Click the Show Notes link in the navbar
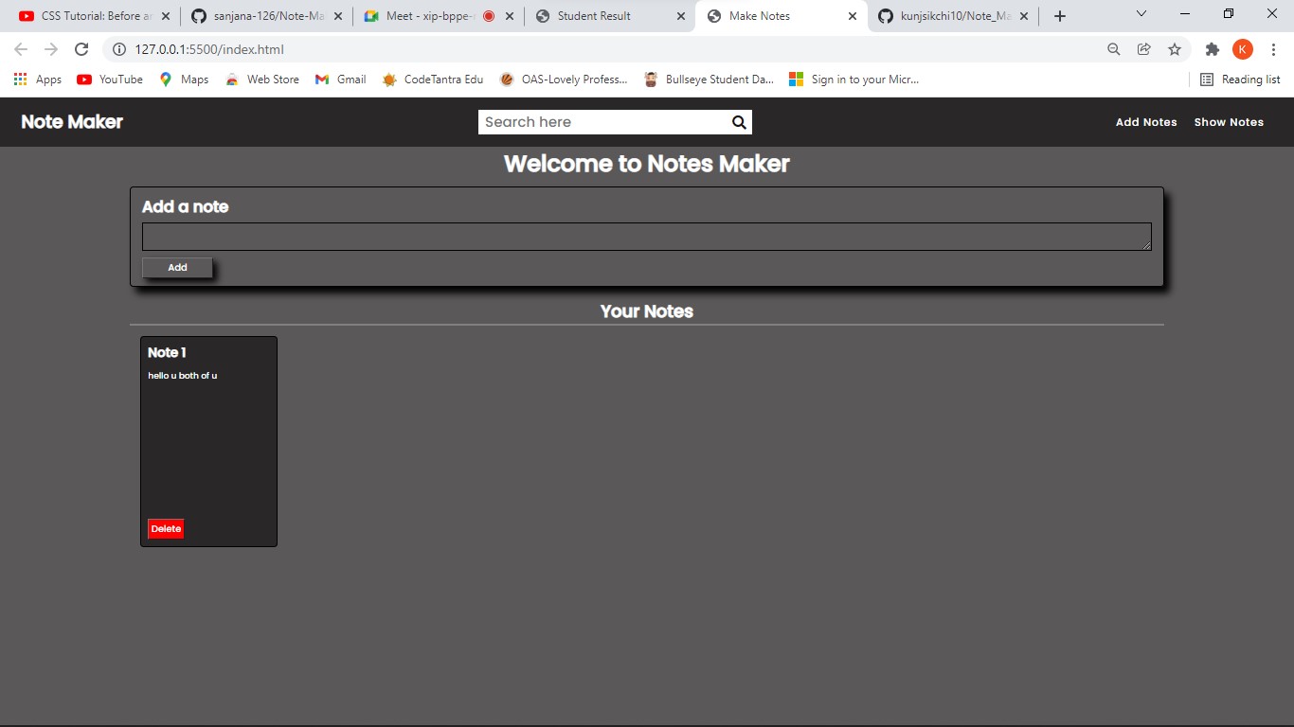 click(x=1229, y=122)
